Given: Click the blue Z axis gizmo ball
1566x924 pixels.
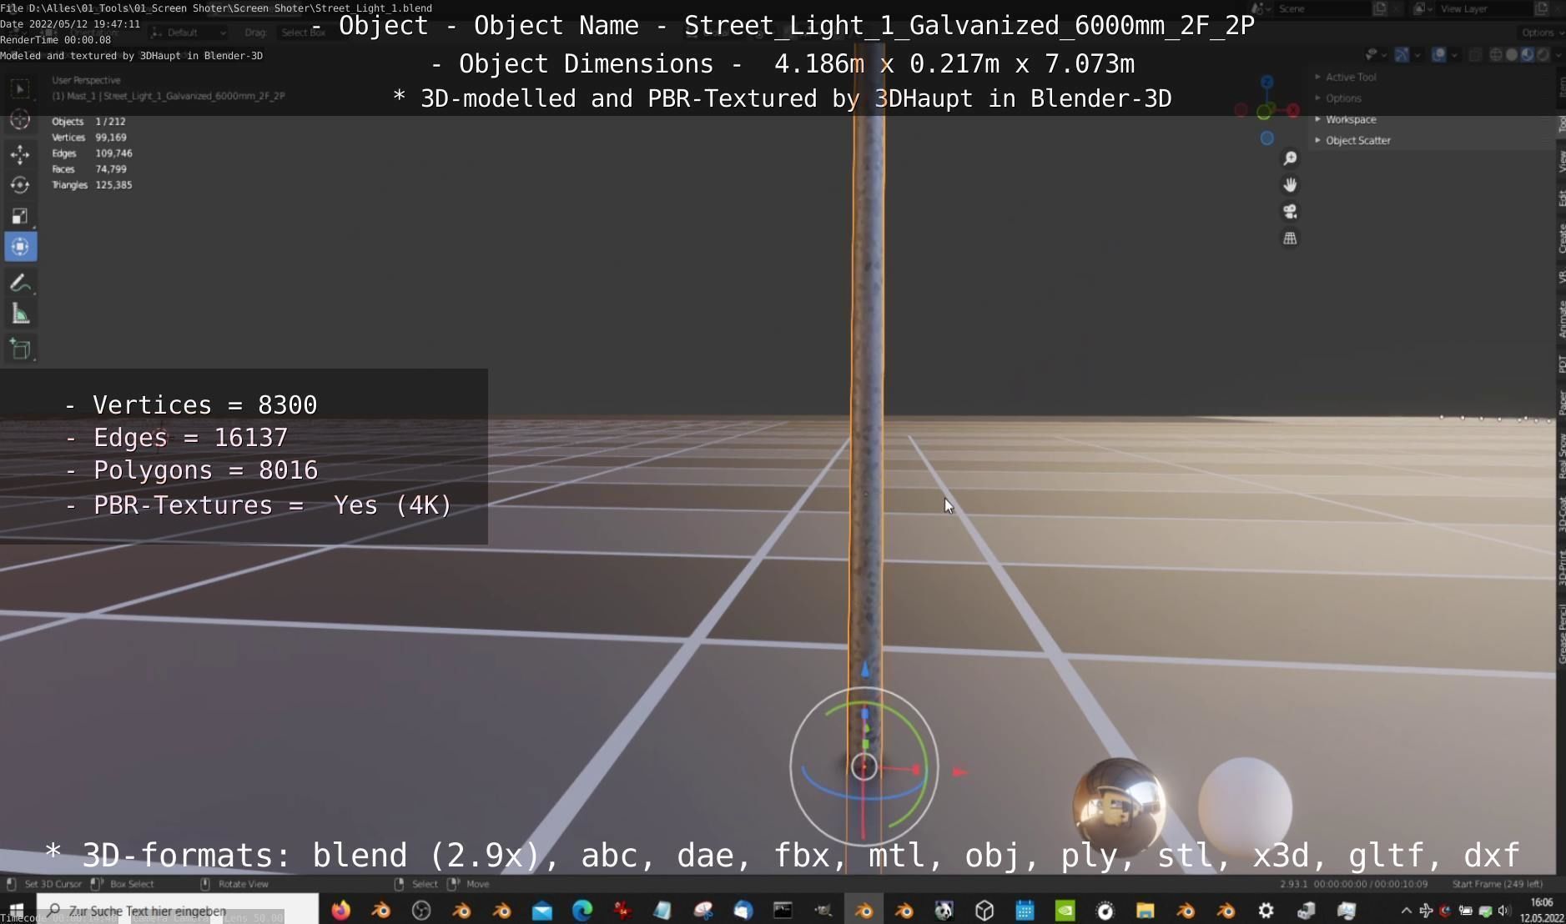Looking at the screenshot, I should tap(1267, 82).
